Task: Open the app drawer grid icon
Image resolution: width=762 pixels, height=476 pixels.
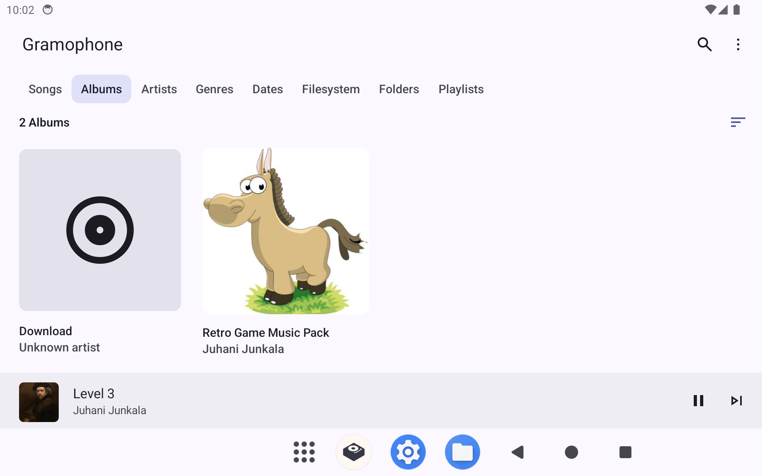Action: tap(304, 452)
